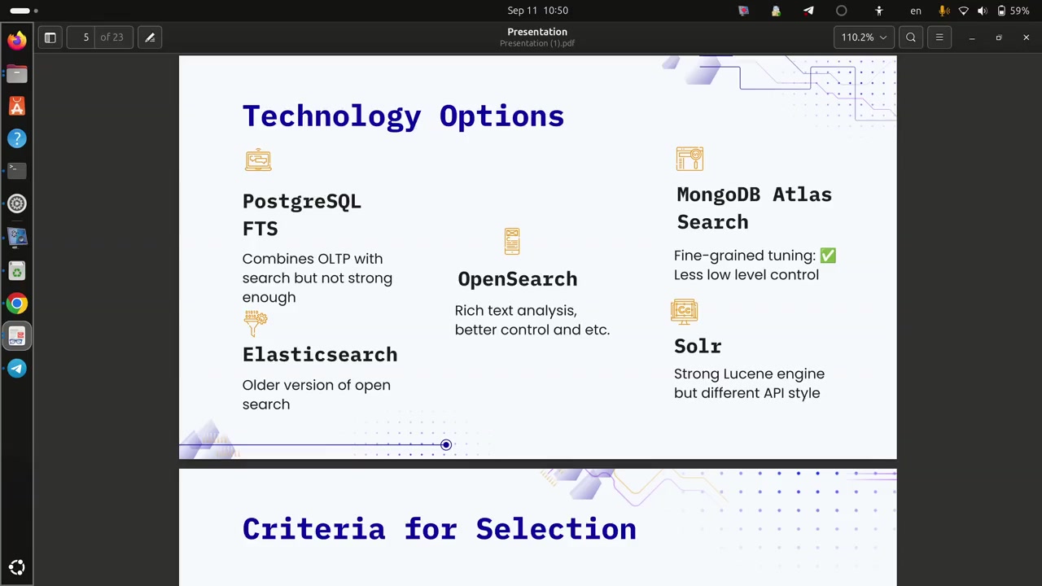
Task: Click the 'Technology Options' slide title
Action: point(403,116)
